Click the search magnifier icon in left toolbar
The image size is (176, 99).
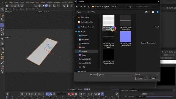(2, 9)
